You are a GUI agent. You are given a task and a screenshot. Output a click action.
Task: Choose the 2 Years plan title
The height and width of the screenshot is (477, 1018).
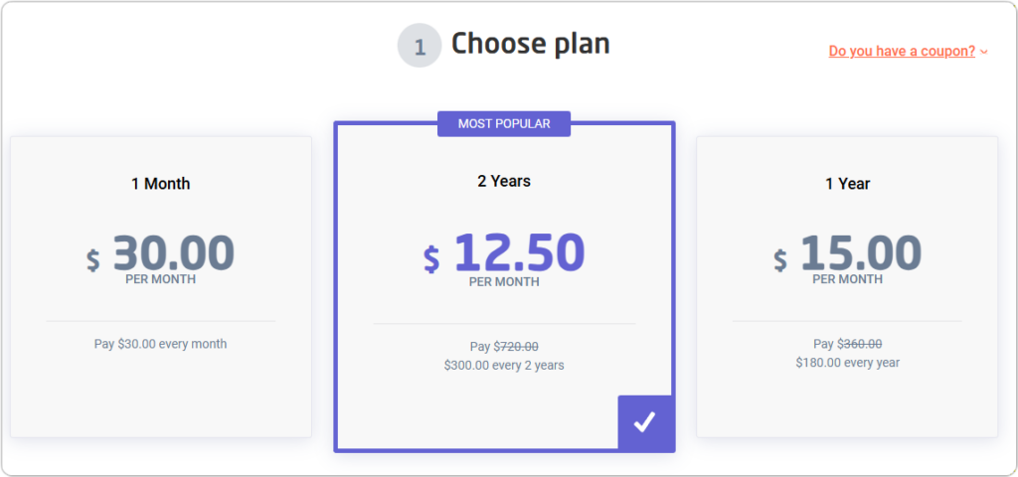504,181
